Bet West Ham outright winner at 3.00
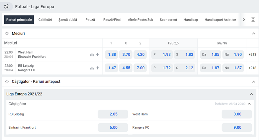Screen dimensions: 259x140 (237, 114)
